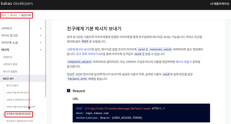Expand the 카카오 로그인 section chevron
231x124 pixels.
(40, 36)
